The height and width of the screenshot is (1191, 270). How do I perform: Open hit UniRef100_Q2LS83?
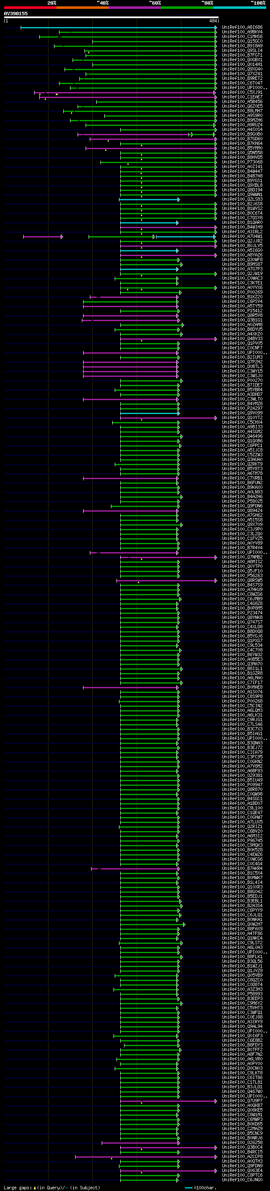[242, 199]
